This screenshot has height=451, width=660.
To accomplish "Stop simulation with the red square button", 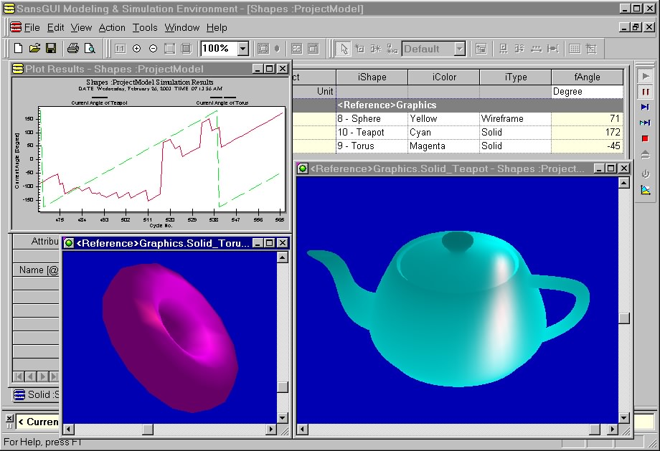I will click(645, 138).
